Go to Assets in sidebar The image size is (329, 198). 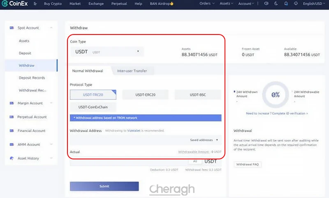[x=24, y=41]
